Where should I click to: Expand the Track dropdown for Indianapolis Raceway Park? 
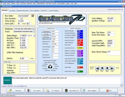click(34, 31)
